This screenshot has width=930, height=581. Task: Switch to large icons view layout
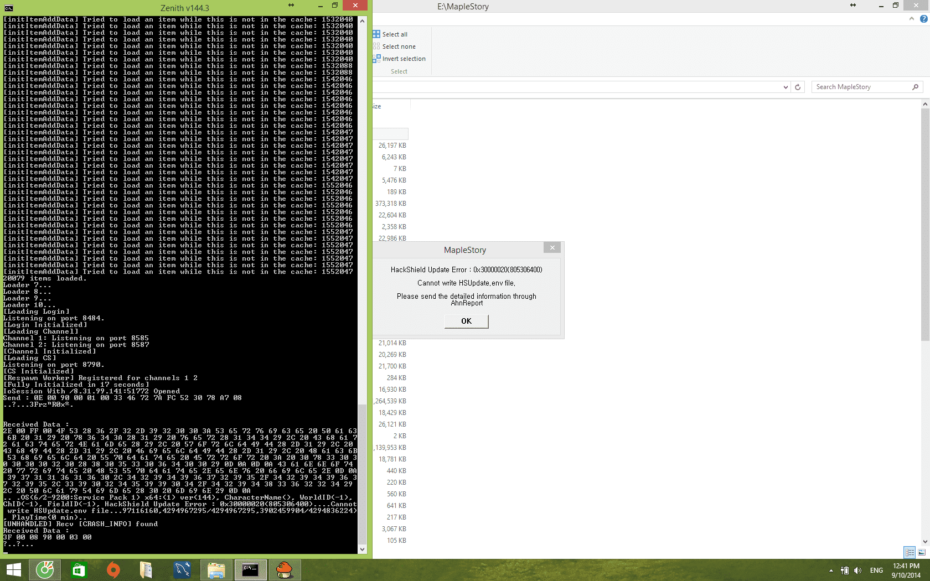coord(922,552)
